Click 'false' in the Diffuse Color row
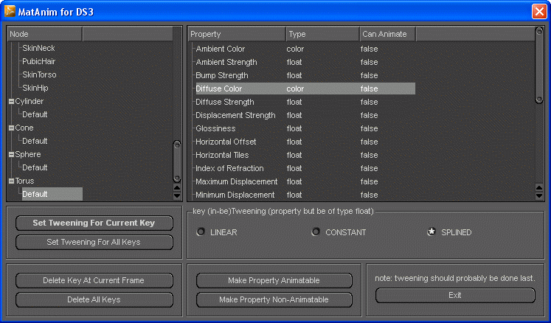This screenshot has width=551, height=323. (369, 88)
